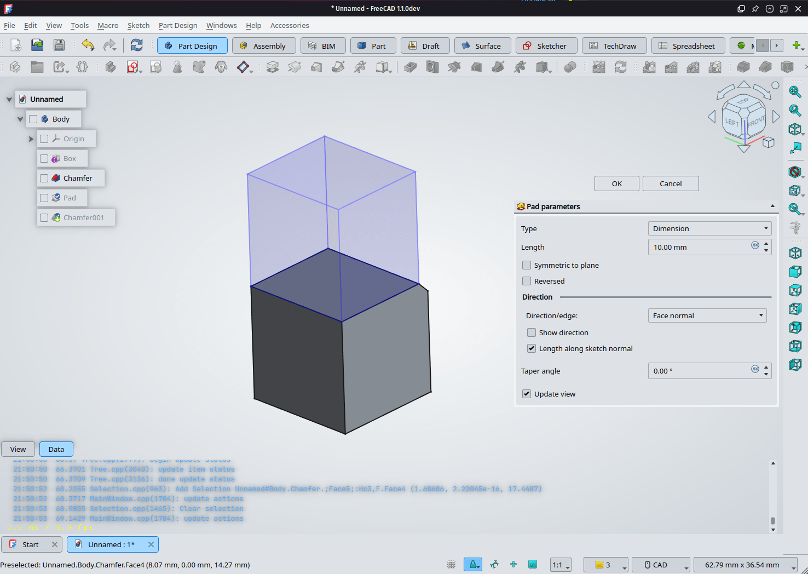Image resolution: width=808 pixels, height=574 pixels.
Task: Click the Redo arrow icon
Action: tap(109, 45)
